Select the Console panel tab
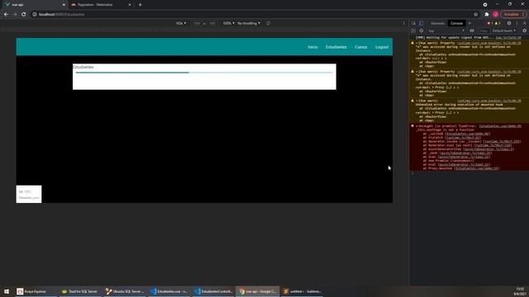529x297 pixels. pyautogui.click(x=456, y=23)
